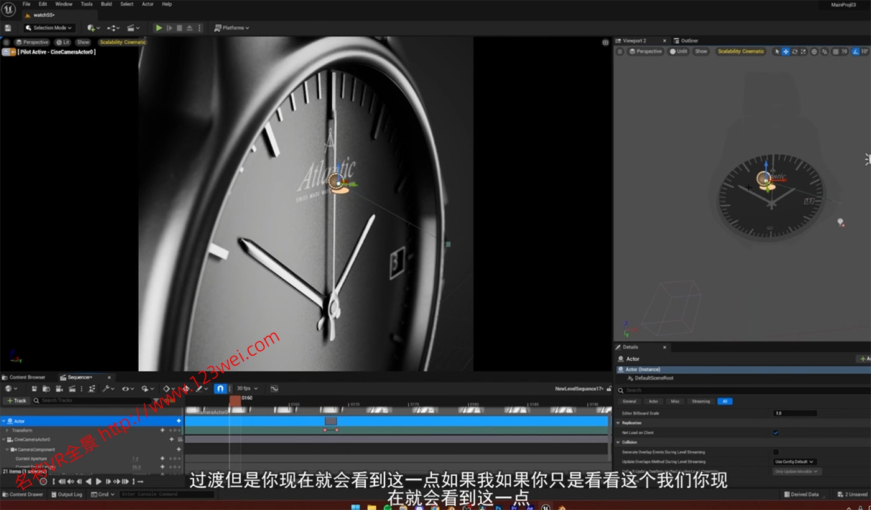Toggle snapping in the Sequencer toolbar

(219, 388)
